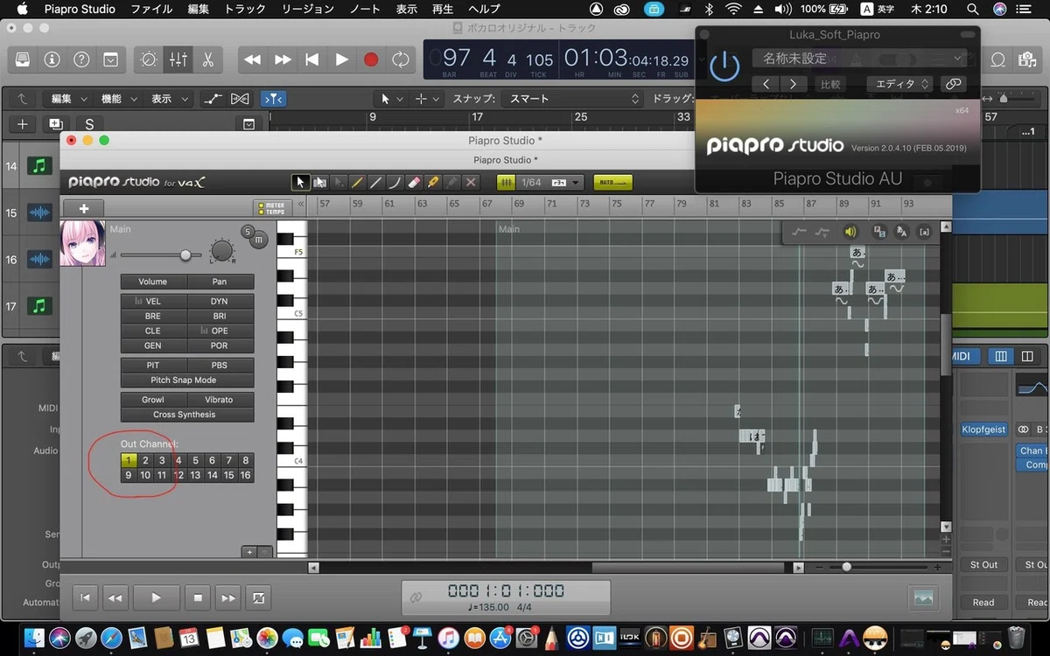Solo the Main track

click(248, 232)
